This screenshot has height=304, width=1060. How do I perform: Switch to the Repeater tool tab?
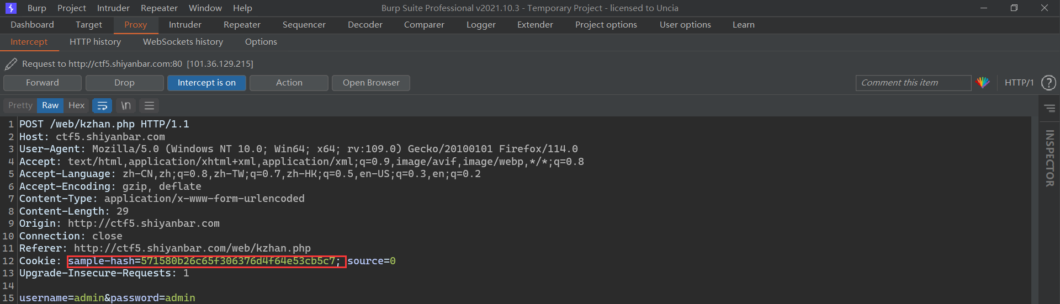pyautogui.click(x=242, y=25)
